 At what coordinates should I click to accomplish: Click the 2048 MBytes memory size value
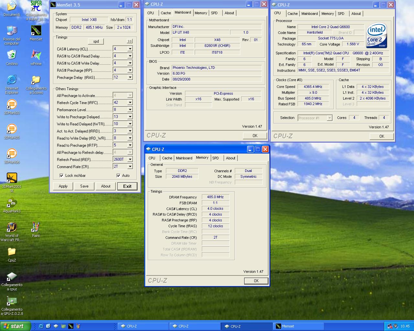[182, 176]
